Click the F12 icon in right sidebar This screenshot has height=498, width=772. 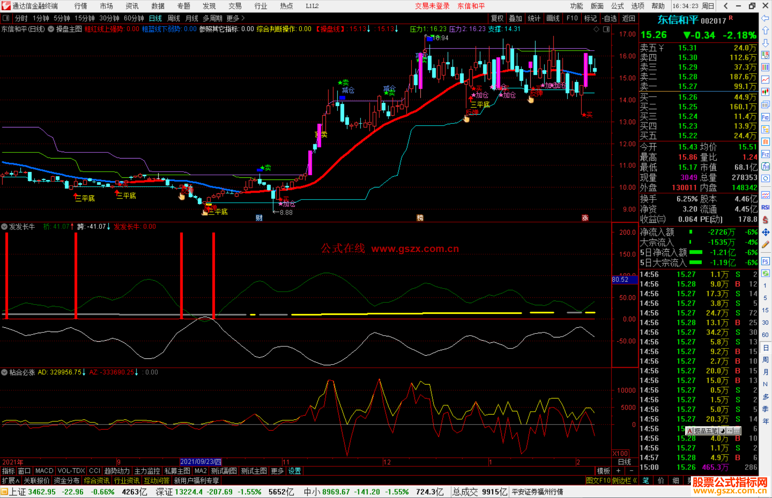pos(765,154)
